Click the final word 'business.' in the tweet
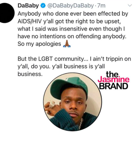The width and height of the screenshot is (139, 142). tap(30, 74)
